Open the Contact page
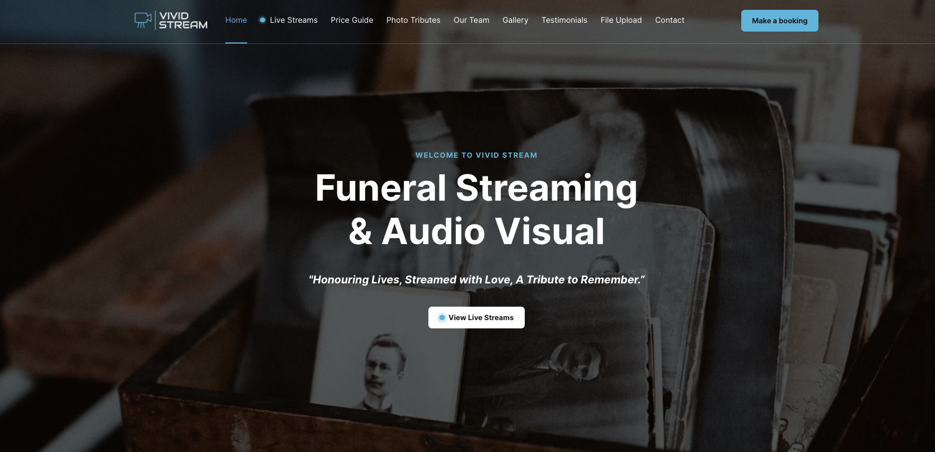This screenshot has width=935, height=452. 670,20
